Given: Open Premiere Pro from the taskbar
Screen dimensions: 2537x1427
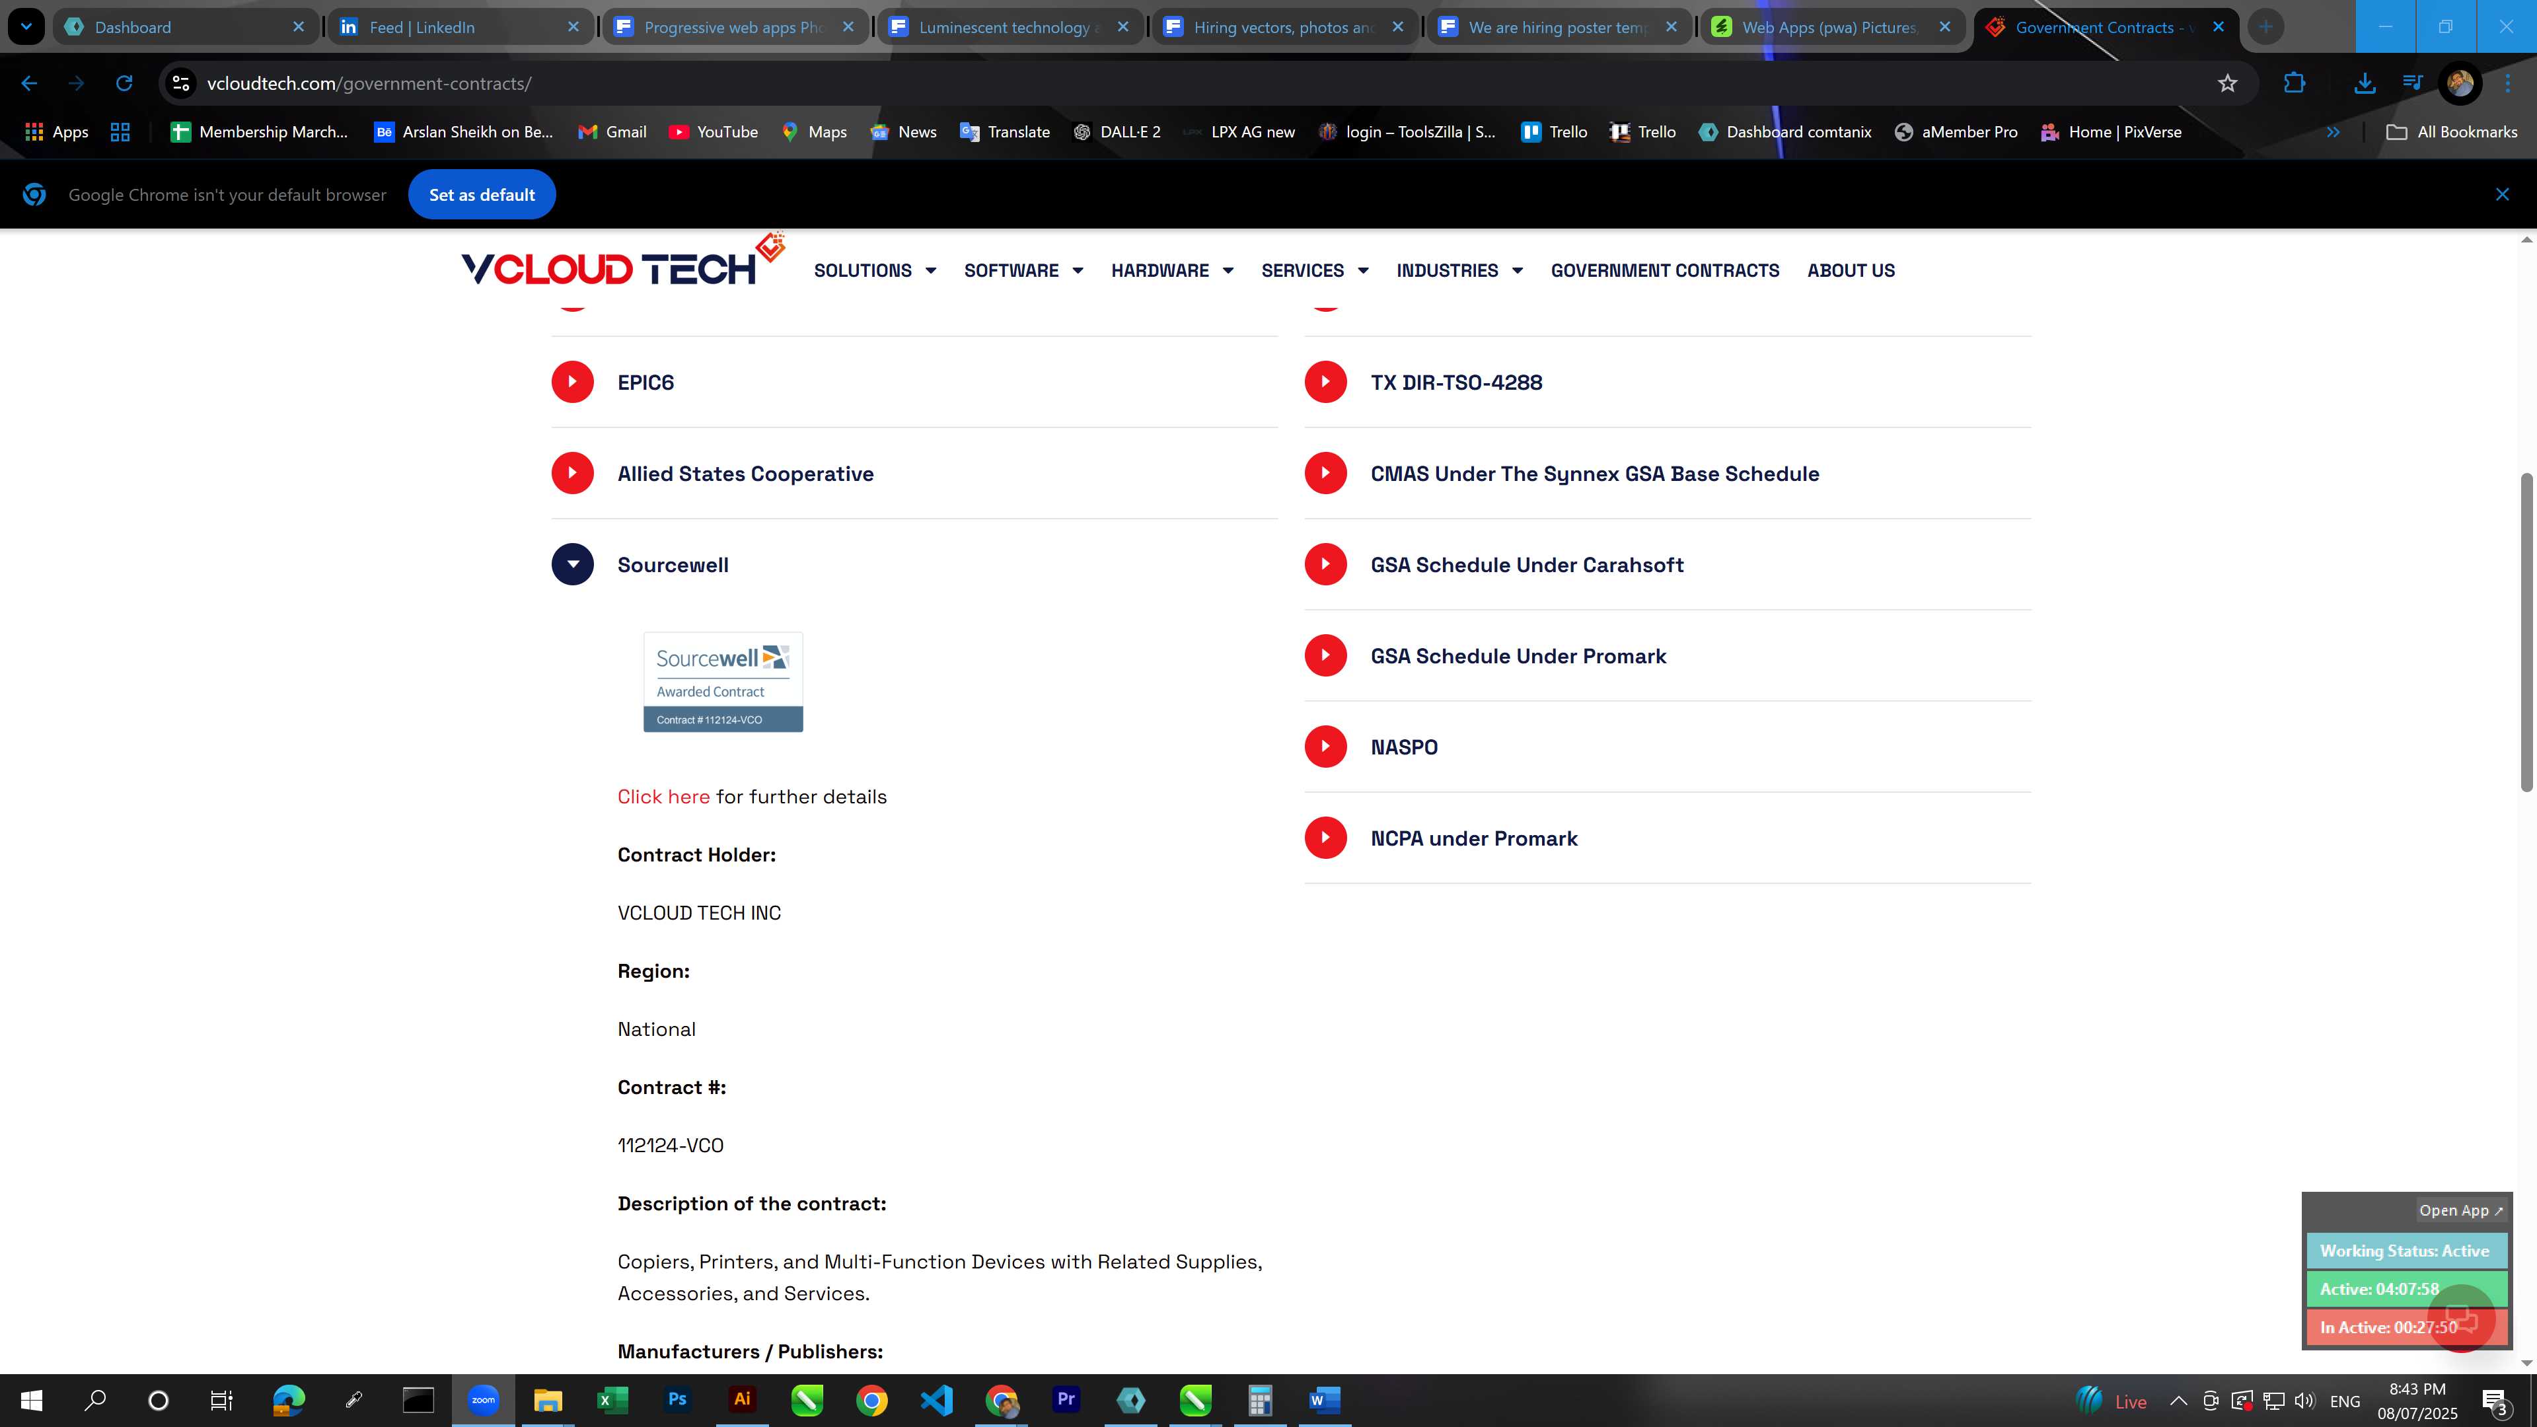Looking at the screenshot, I should 1066,1399.
